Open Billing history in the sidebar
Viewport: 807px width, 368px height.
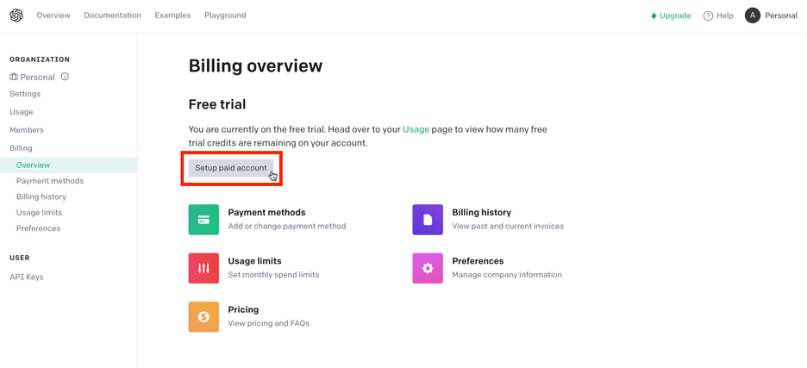(41, 196)
